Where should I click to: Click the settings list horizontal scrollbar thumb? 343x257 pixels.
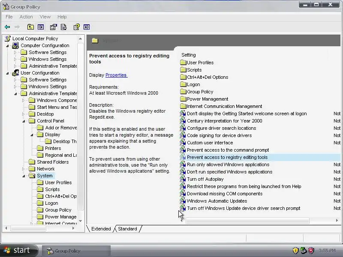[x=247, y=220]
